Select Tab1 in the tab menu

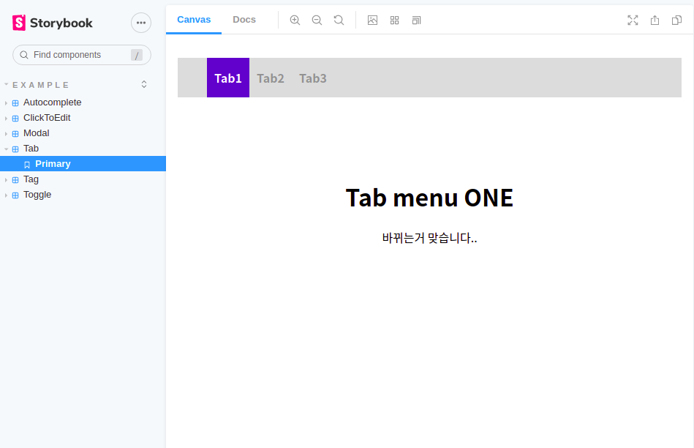tap(228, 78)
